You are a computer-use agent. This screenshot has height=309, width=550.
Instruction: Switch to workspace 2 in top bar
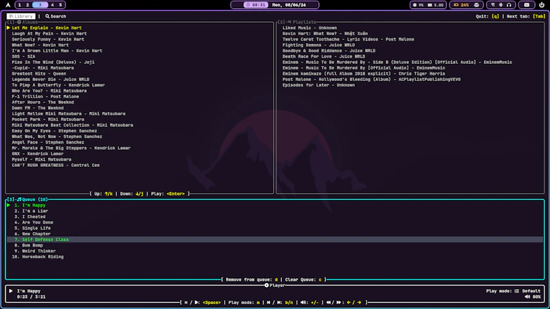click(27, 5)
